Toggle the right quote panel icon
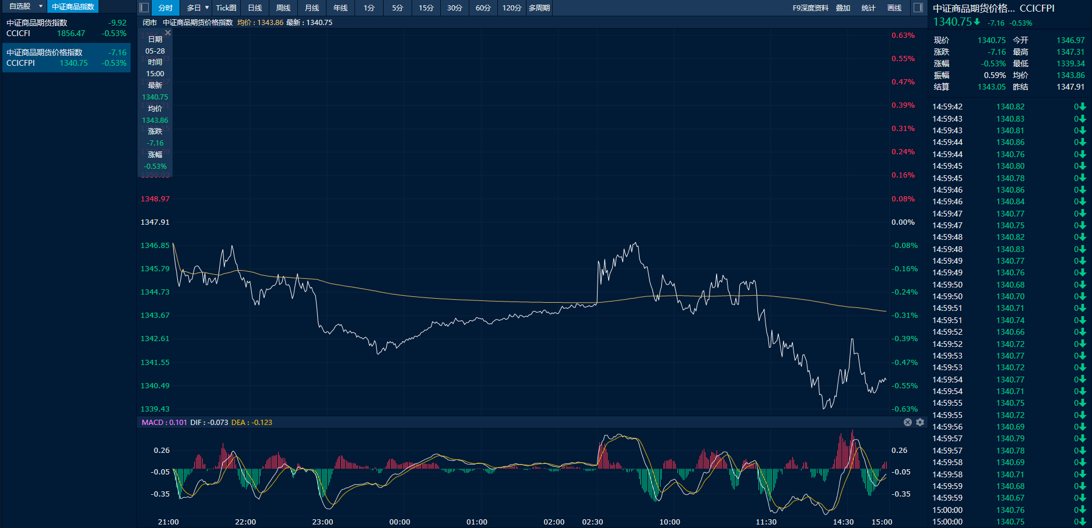Viewport: 1092px width, 528px height. (918, 8)
